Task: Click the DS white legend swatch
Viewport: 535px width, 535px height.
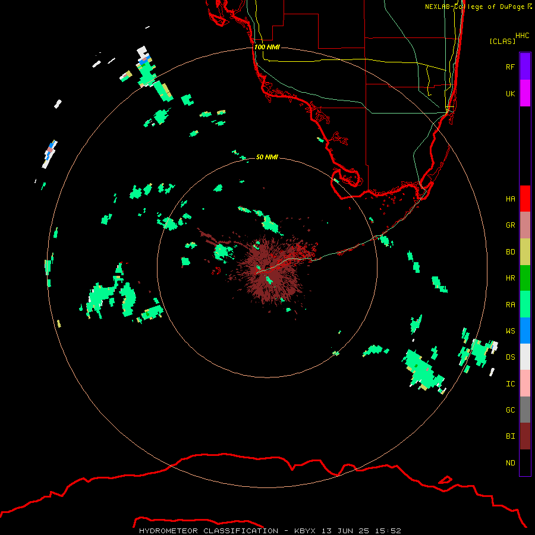Action: [525, 357]
